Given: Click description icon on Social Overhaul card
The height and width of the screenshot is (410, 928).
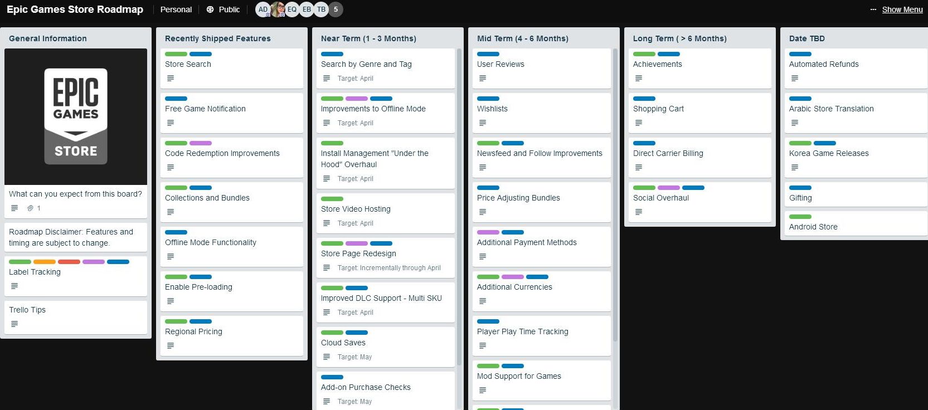Looking at the screenshot, I should coord(639,212).
